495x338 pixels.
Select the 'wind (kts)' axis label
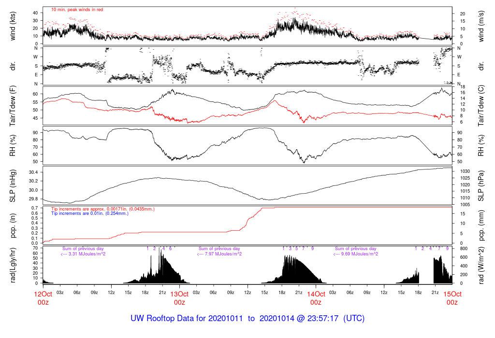(13, 26)
